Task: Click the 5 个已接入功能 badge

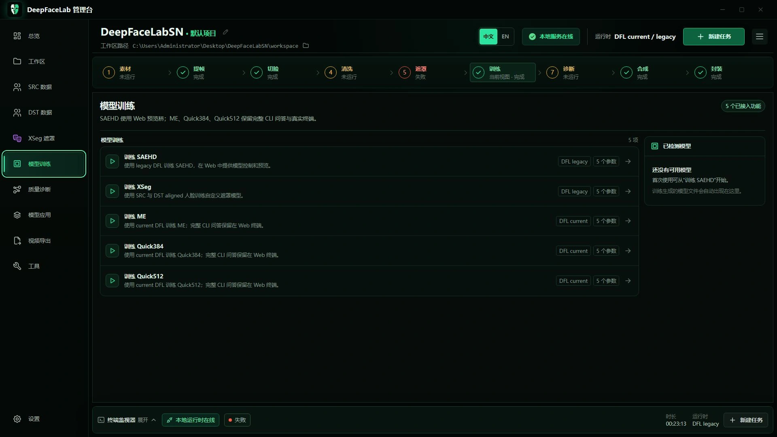Action: click(x=743, y=106)
